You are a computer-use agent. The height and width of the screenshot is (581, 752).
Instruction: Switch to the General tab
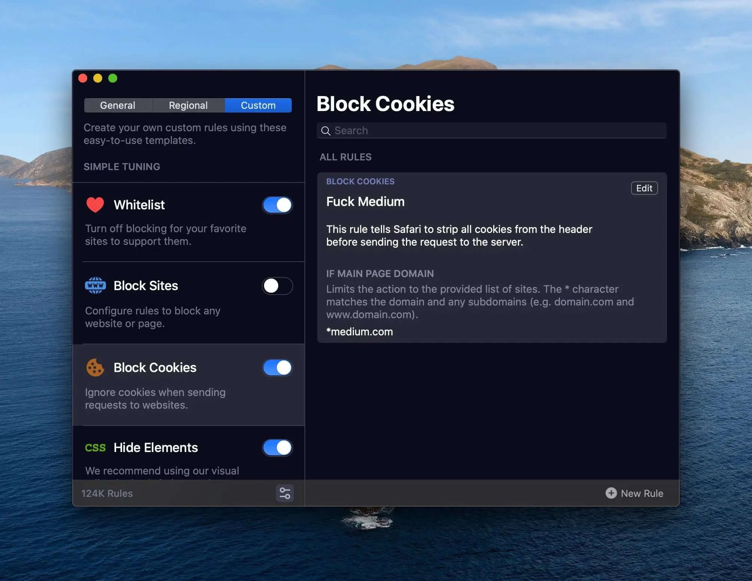[118, 105]
